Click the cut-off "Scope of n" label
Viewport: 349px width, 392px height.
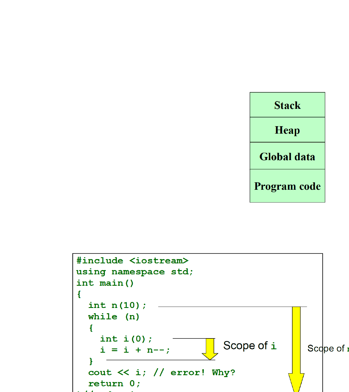pyautogui.click(x=328, y=348)
